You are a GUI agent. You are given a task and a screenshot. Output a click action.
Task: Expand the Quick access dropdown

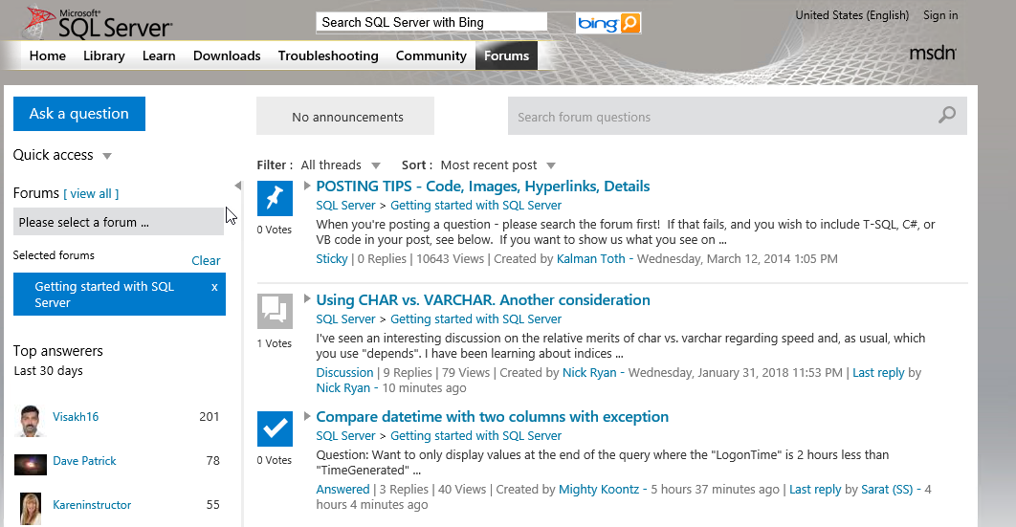(x=107, y=156)
